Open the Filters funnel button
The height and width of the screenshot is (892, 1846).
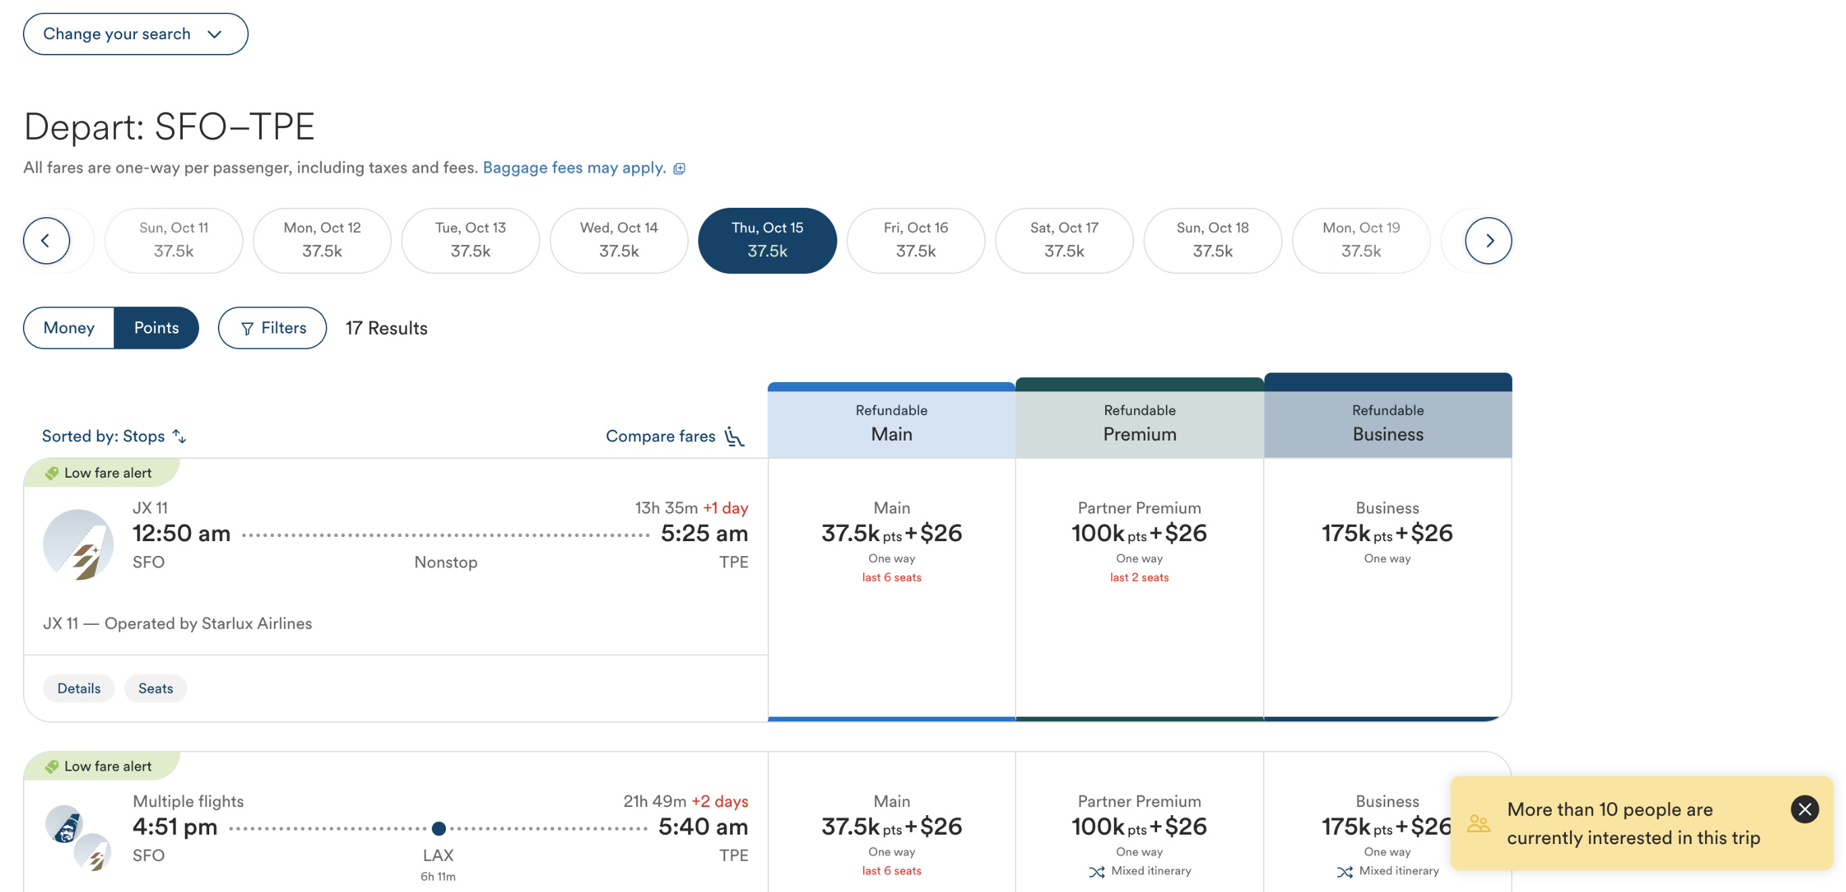pos(273,328)
